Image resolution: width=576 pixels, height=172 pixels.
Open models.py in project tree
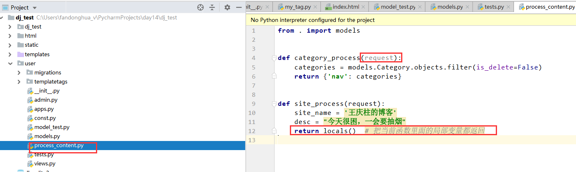(x=47, y=136)
